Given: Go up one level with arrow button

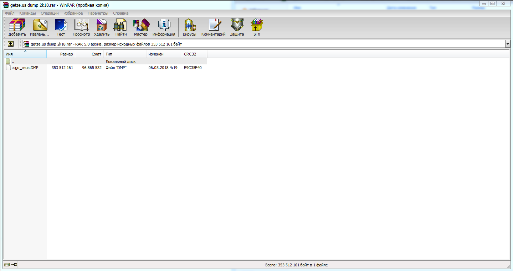Looking at the screenshot, I should (x=11, y=44).
